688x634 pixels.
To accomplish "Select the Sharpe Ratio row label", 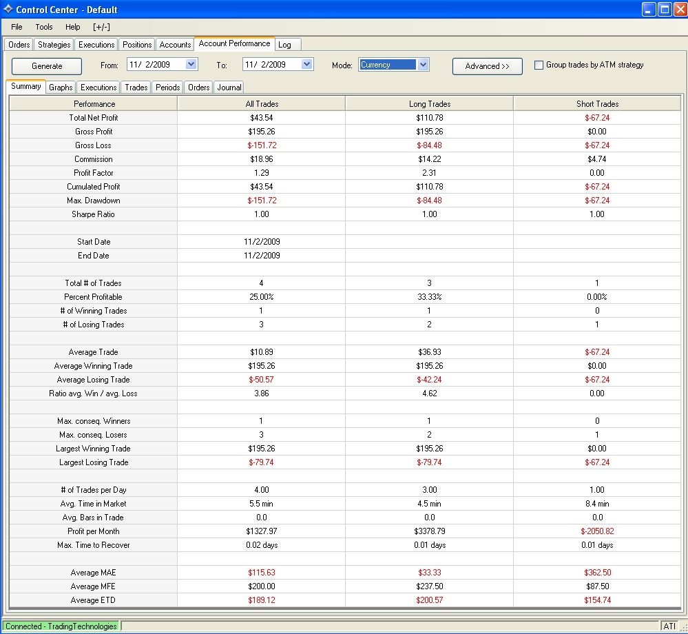I will coord(93,214).
